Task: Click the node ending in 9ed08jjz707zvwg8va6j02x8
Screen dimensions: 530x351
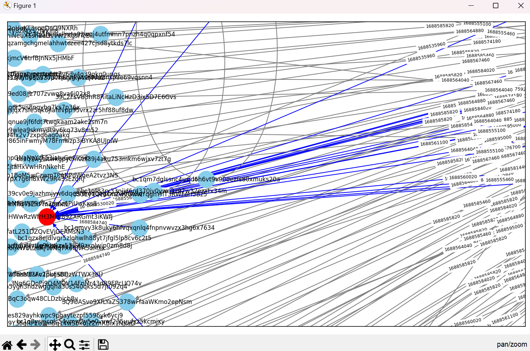Action: click(19, 94)
